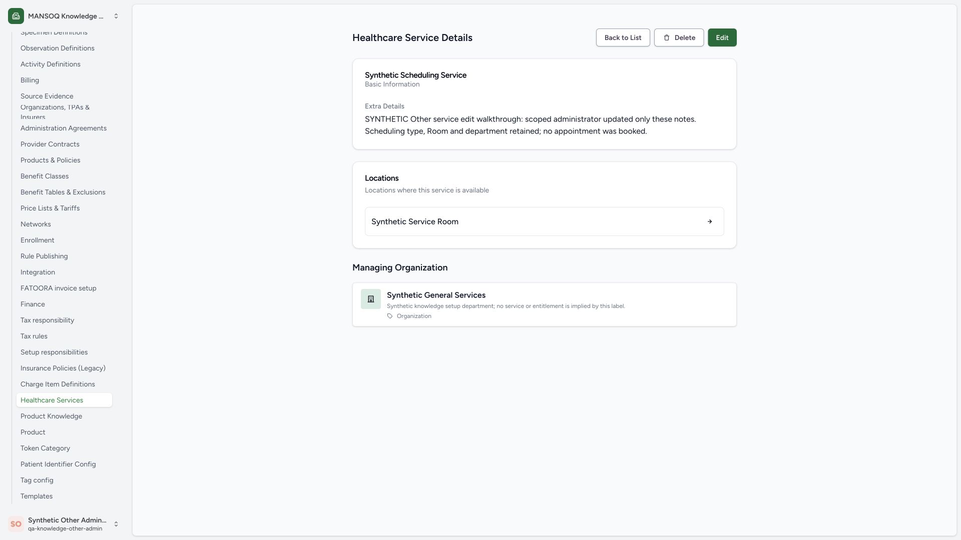Click the SO user avatar
This screenshot has width=961, height=540.
point(16,524)
